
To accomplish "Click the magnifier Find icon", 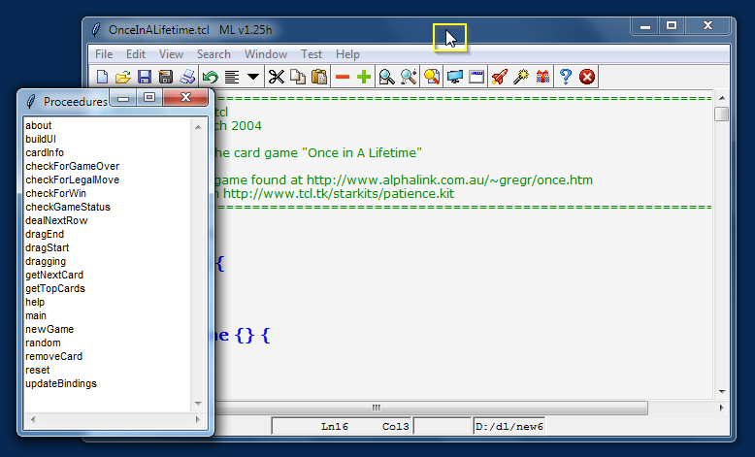I will tap(386, 77).
